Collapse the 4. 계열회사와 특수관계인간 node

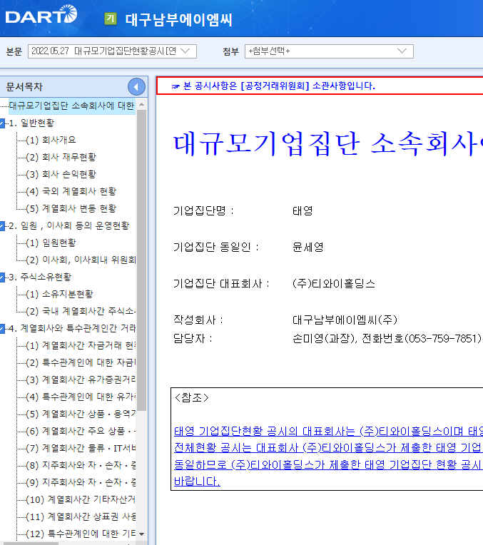pos(2,328)
